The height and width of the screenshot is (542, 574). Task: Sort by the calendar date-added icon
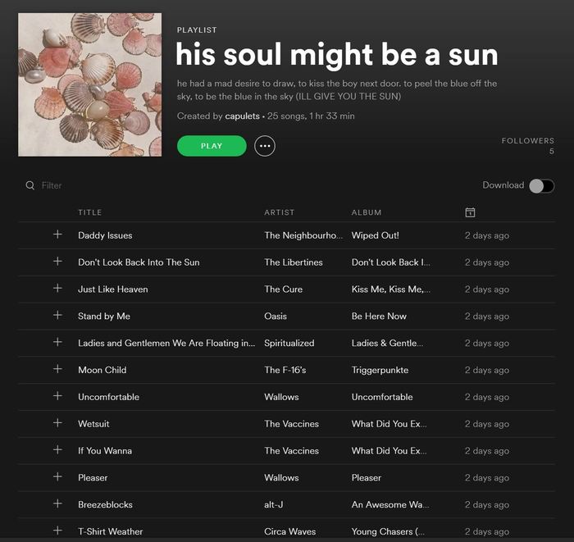point(470,212)
